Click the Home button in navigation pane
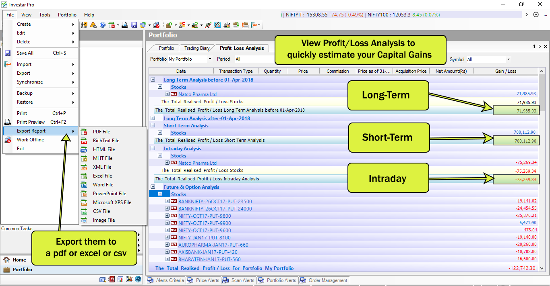 click(19, 260)
